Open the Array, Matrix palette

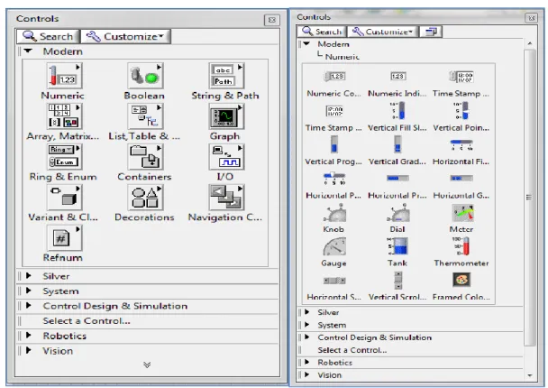(x=64, y=116)
